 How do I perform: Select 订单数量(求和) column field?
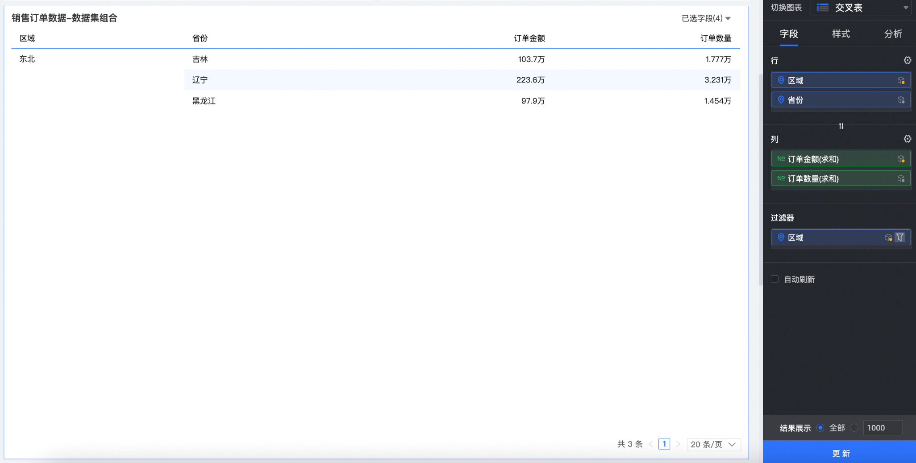tap(841, 178)
